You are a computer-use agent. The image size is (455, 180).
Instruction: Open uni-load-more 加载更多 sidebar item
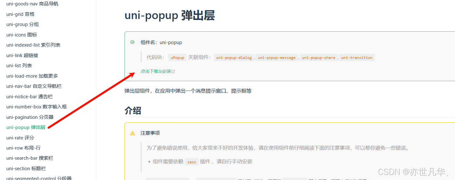pos(32,76)
